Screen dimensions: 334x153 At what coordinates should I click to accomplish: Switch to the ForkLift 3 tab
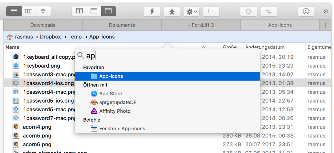201,25
